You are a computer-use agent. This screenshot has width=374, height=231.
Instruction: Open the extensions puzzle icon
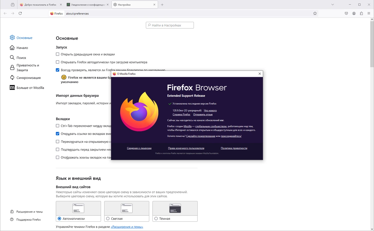point(362,13)
